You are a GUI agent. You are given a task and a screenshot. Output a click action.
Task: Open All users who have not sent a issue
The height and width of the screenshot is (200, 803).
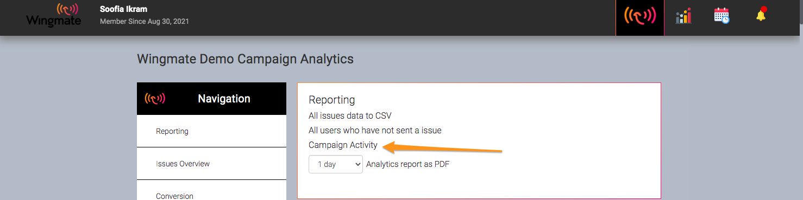(x=375, y=130)
